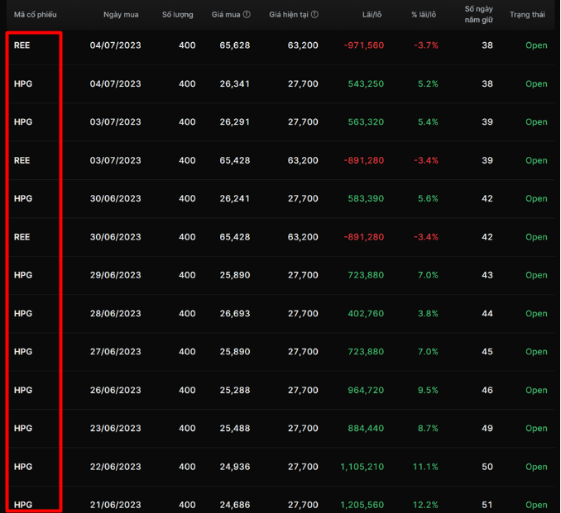Click the date 26/06/2023

coord(116,390)
